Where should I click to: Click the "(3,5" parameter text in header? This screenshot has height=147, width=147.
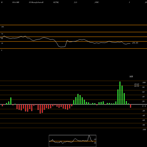[76, 2]
